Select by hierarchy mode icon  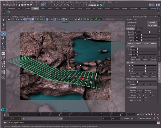(40, 5)
